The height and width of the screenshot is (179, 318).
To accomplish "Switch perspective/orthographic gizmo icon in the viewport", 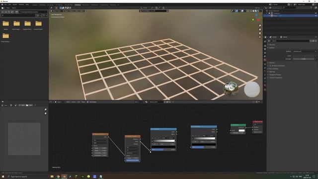I will tap(260, 37).
